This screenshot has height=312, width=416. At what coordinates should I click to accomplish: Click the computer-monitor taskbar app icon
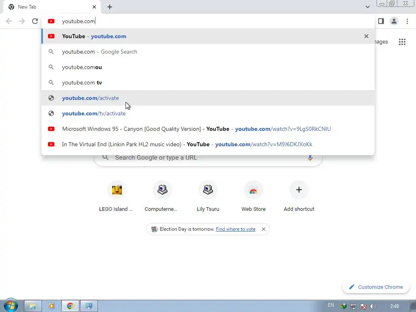tap(89, 306)
